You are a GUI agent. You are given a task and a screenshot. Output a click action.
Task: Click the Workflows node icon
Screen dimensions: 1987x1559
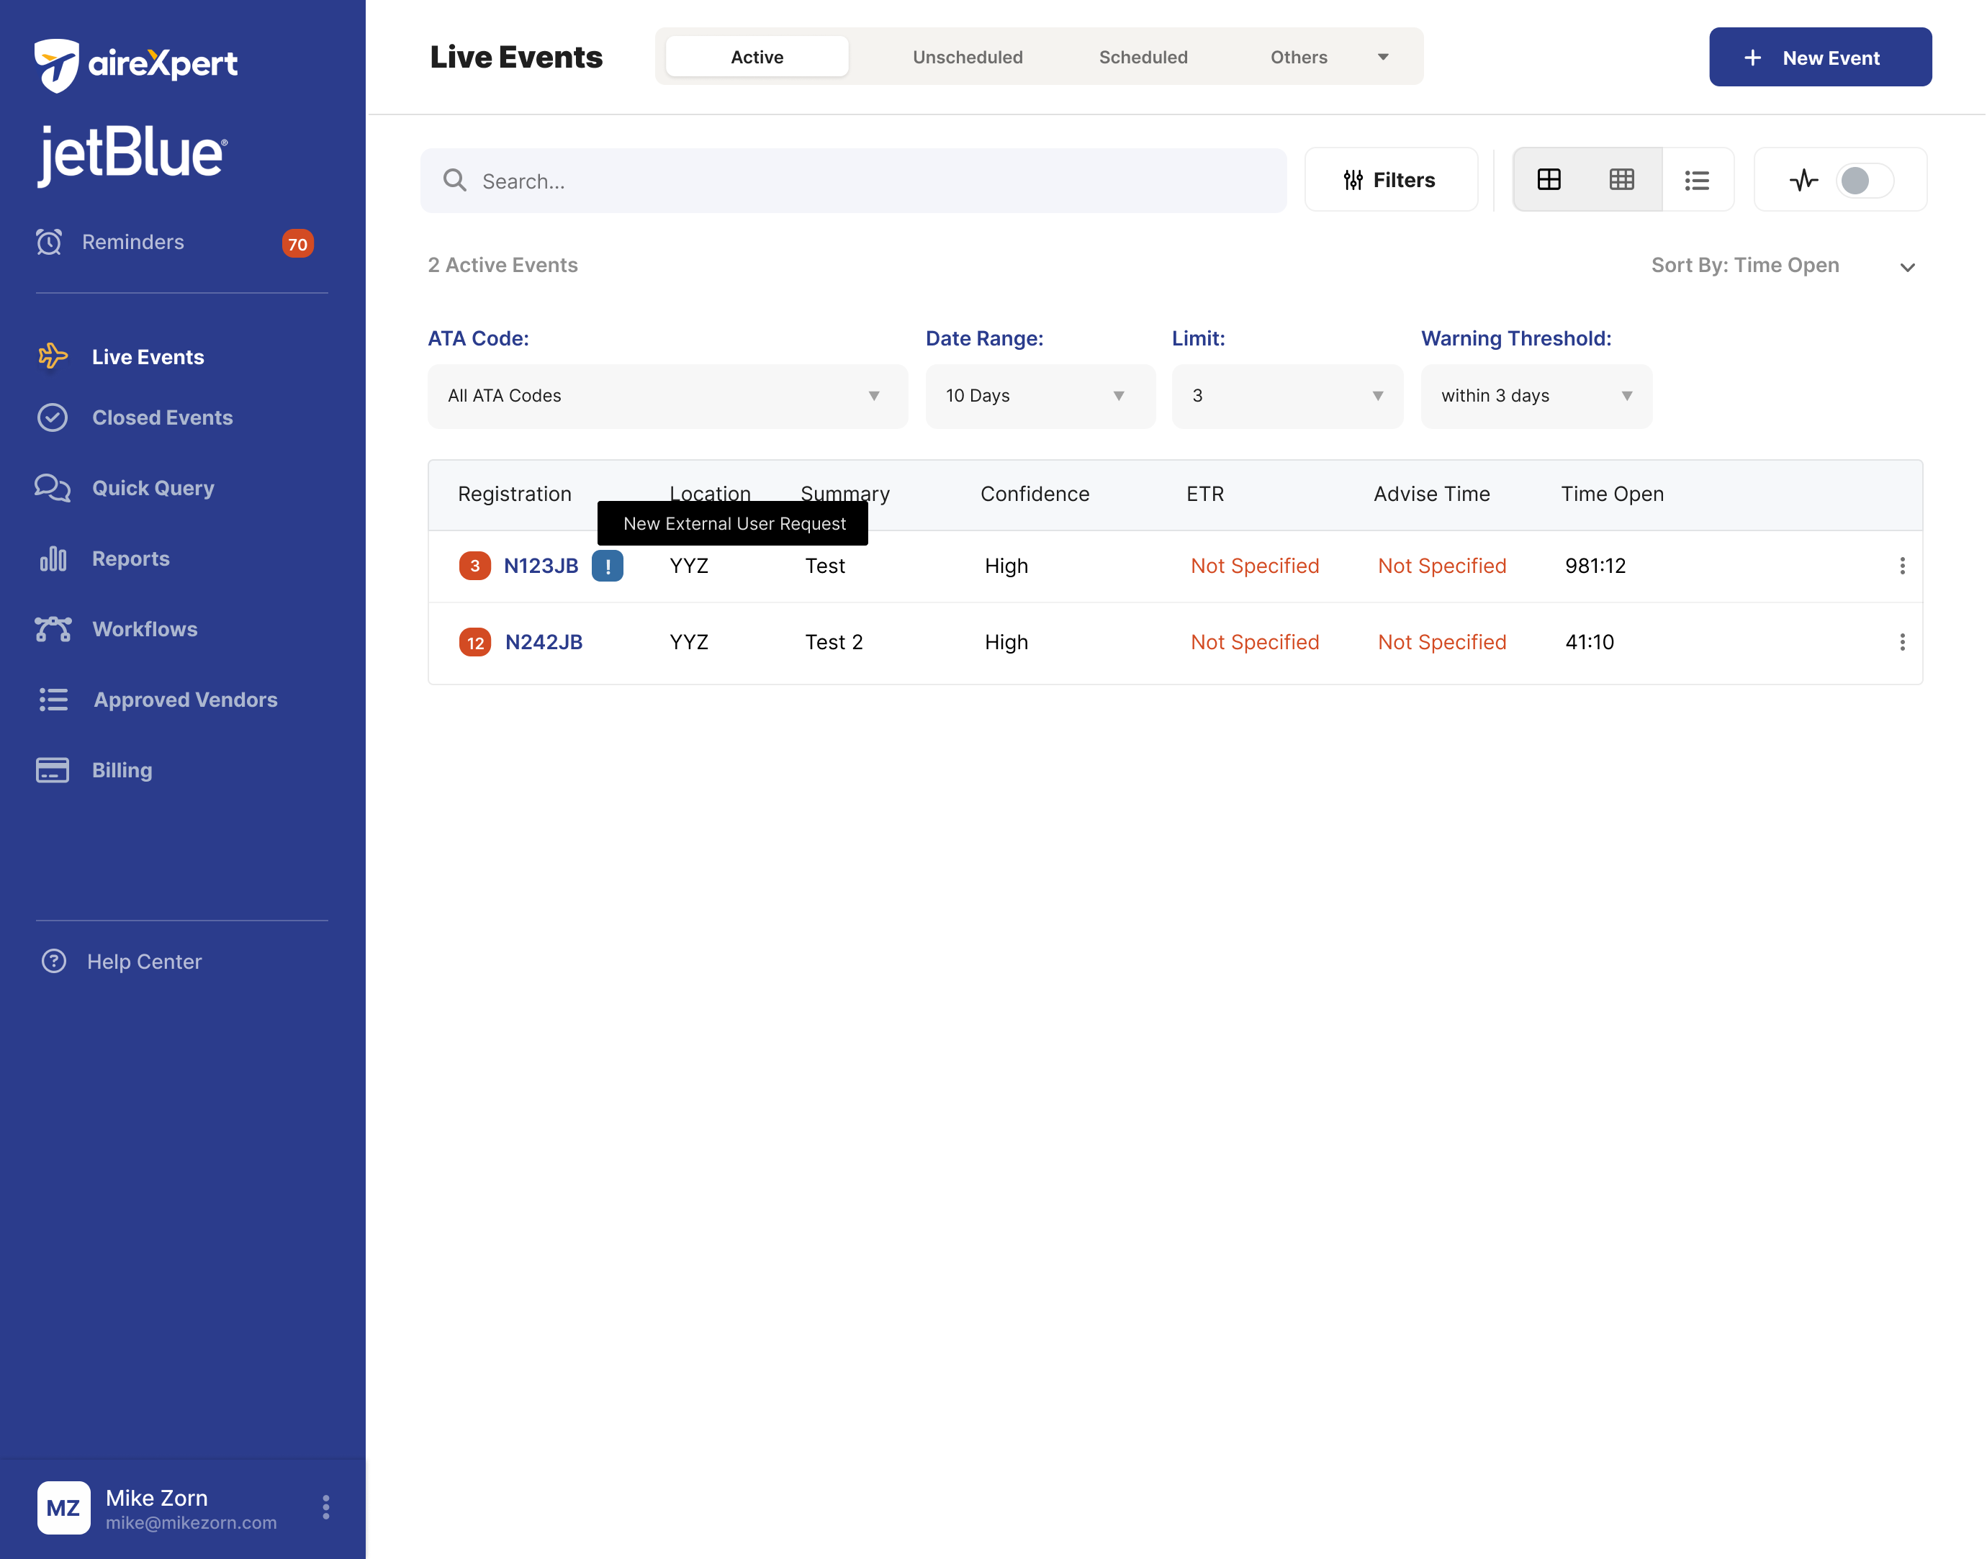click(x=53, y=629)
